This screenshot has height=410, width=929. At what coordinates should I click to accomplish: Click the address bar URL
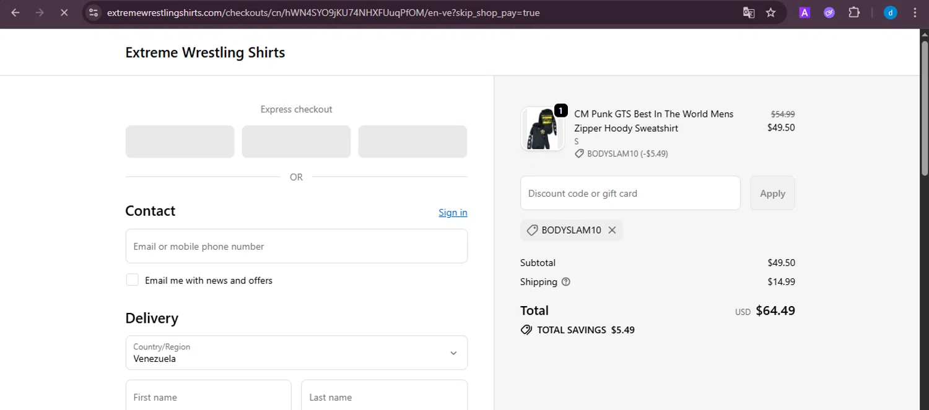click(323, 12)
